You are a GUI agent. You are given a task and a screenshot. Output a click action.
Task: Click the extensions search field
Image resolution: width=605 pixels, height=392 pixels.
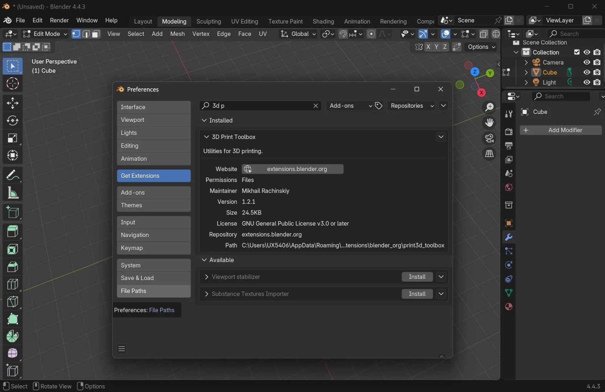[260, 106]
